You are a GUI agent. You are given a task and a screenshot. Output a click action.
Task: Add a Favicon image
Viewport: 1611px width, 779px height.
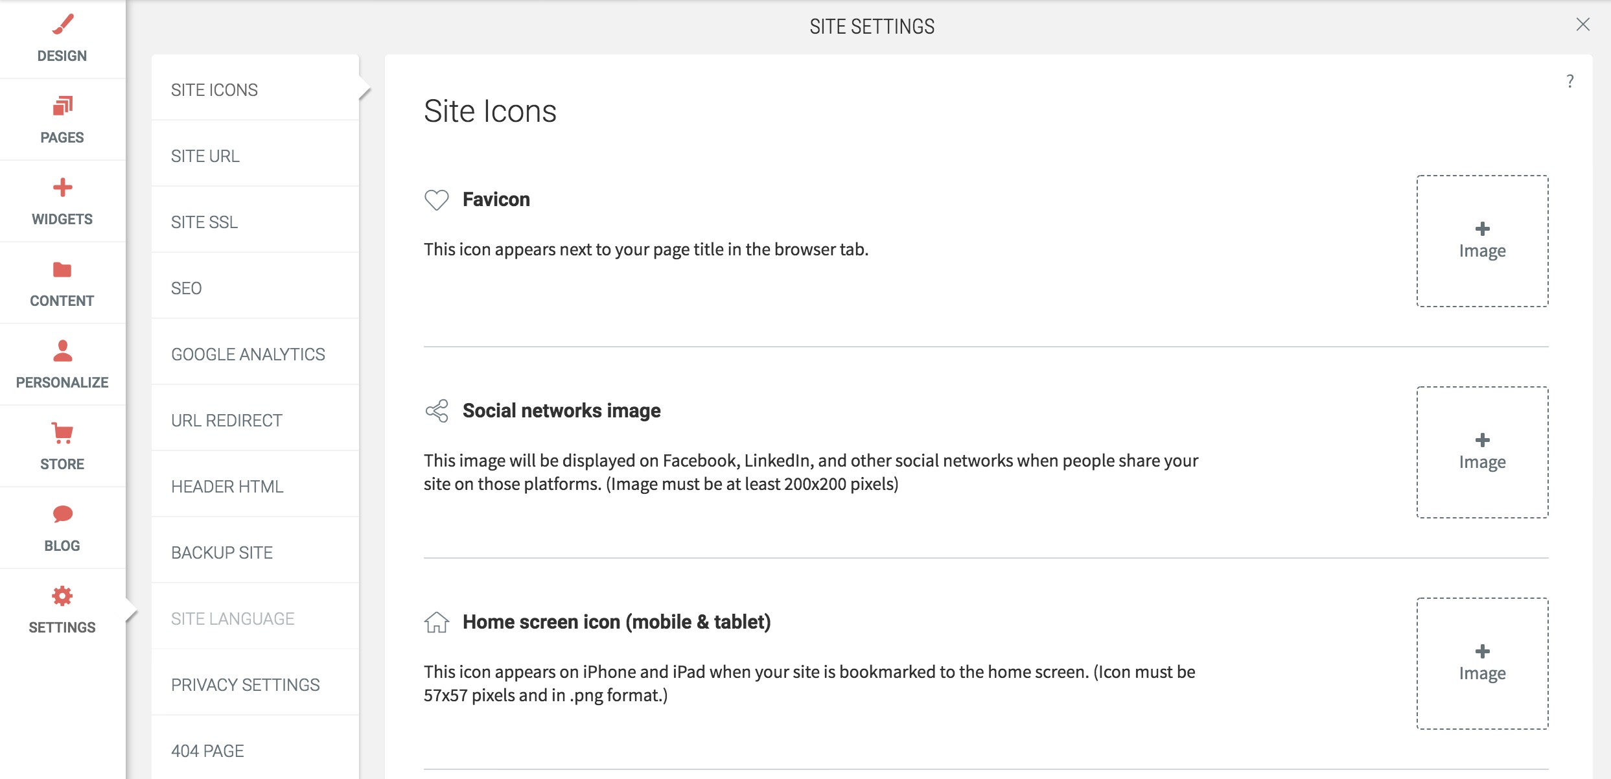tap(1482, 241)
